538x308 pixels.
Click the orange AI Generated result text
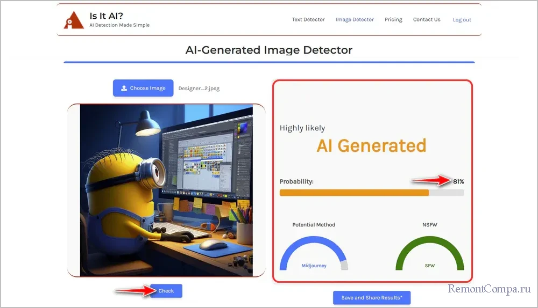(x=371, y=145)
